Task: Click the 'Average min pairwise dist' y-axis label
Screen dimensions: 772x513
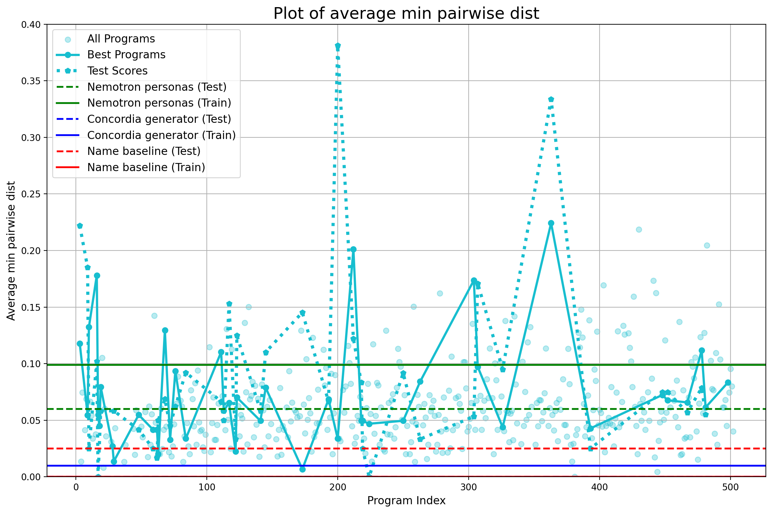Action: tap(11, 251)
